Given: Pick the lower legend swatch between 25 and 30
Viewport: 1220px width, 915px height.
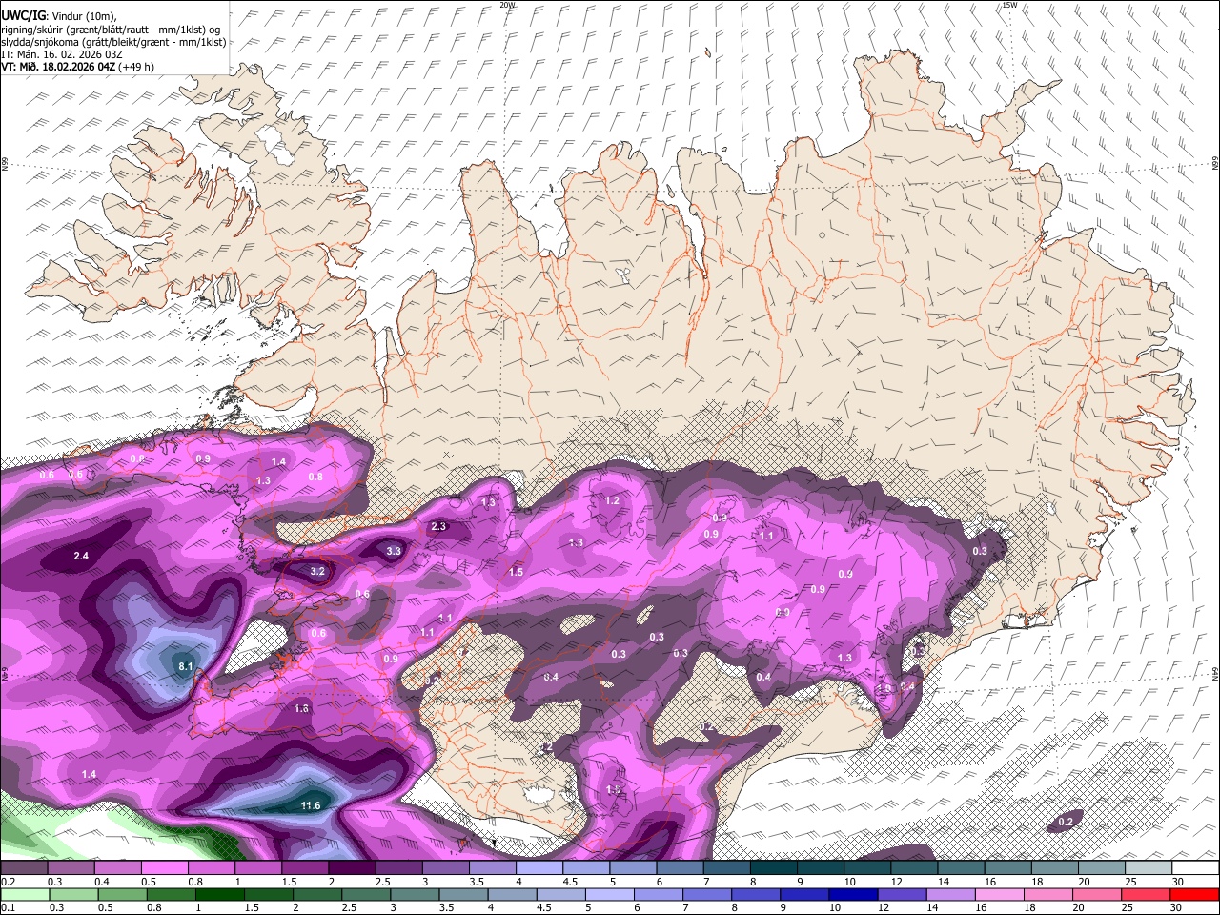Looking at the screenshot, I should click(1144, 894).
